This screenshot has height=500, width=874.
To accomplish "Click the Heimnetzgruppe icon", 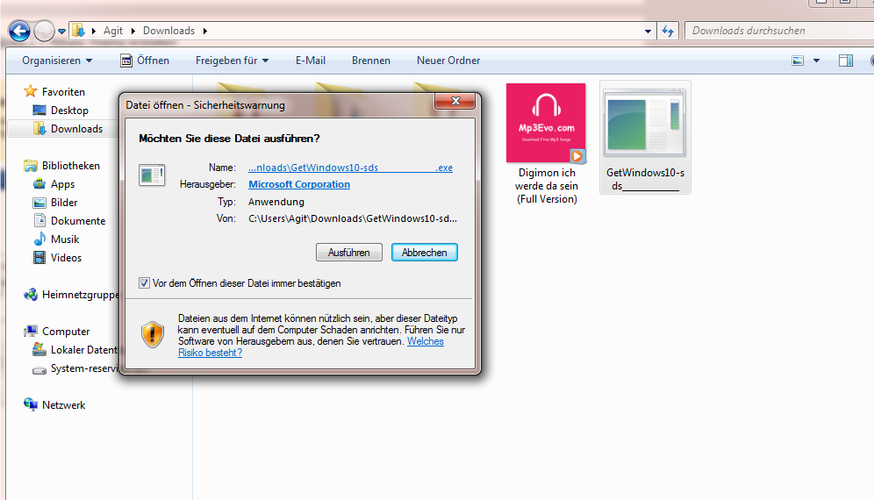I will click(31, 295).
